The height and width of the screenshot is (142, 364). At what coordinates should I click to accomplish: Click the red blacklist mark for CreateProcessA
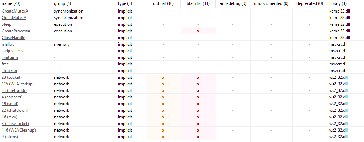point(198,31)
